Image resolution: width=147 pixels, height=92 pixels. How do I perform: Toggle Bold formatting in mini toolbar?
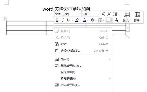(x=57, y=20)
